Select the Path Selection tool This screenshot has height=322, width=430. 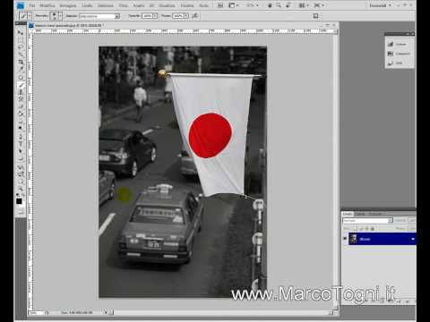(x=21, y=151)
